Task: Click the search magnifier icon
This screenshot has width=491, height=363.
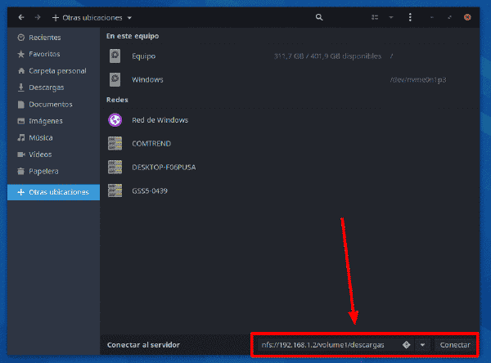Action: coord(319,17)
